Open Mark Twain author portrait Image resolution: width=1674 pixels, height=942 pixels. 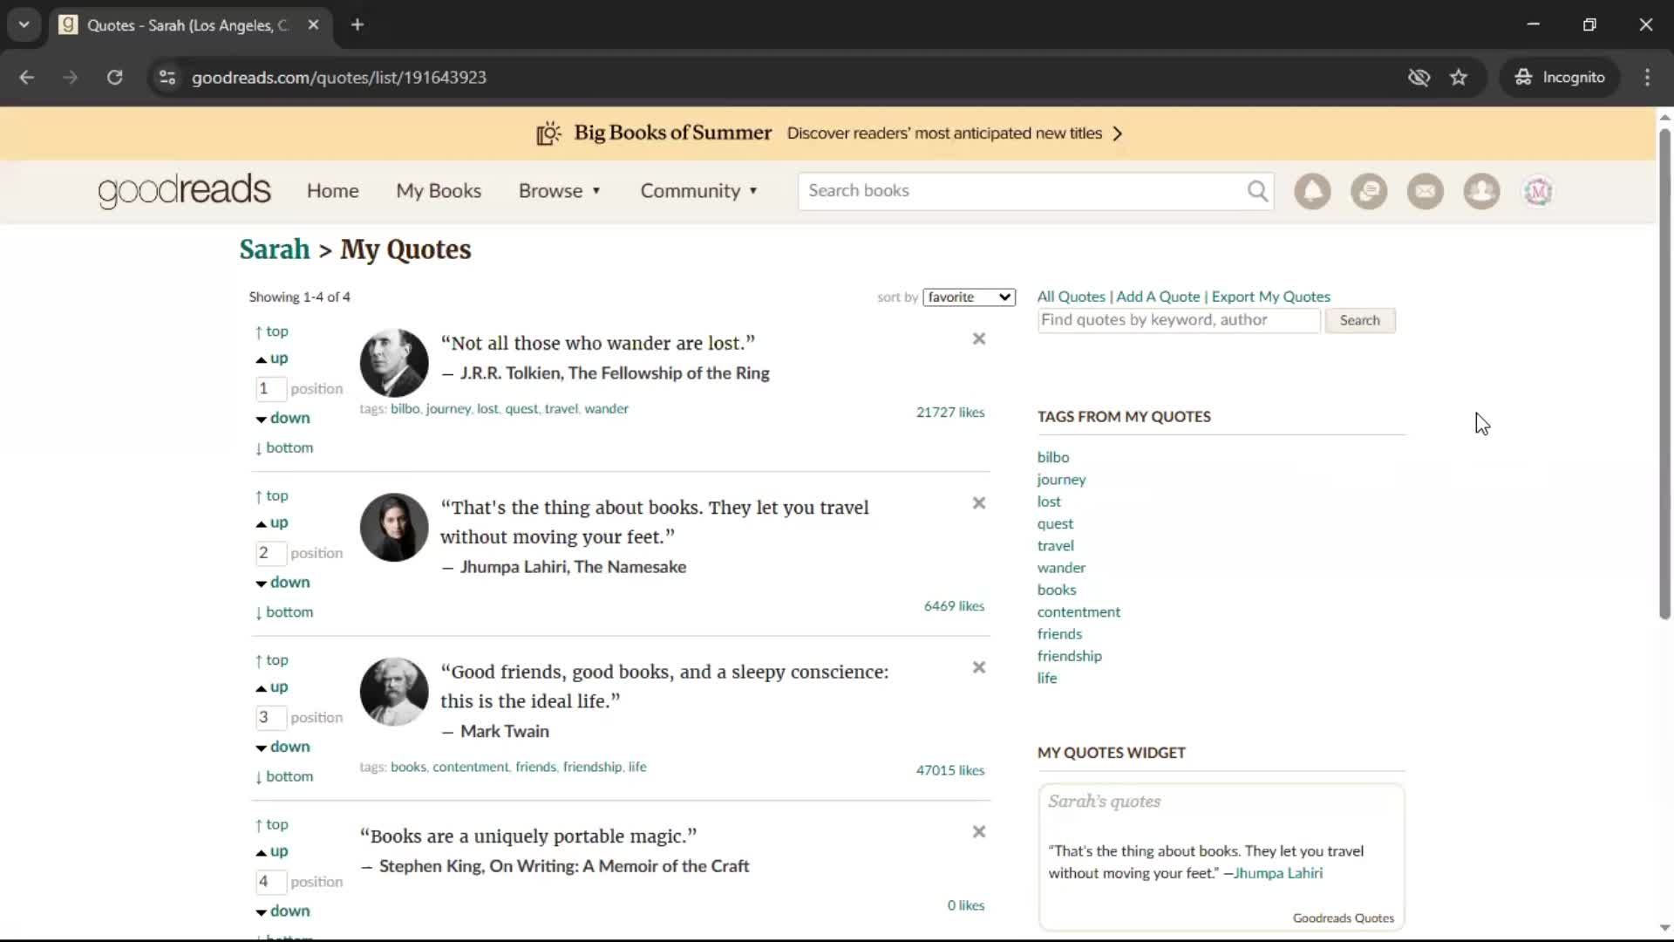(x=394, y=692)
